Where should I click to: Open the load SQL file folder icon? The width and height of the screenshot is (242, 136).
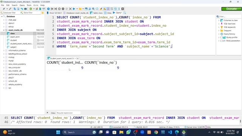pos(80,9)
